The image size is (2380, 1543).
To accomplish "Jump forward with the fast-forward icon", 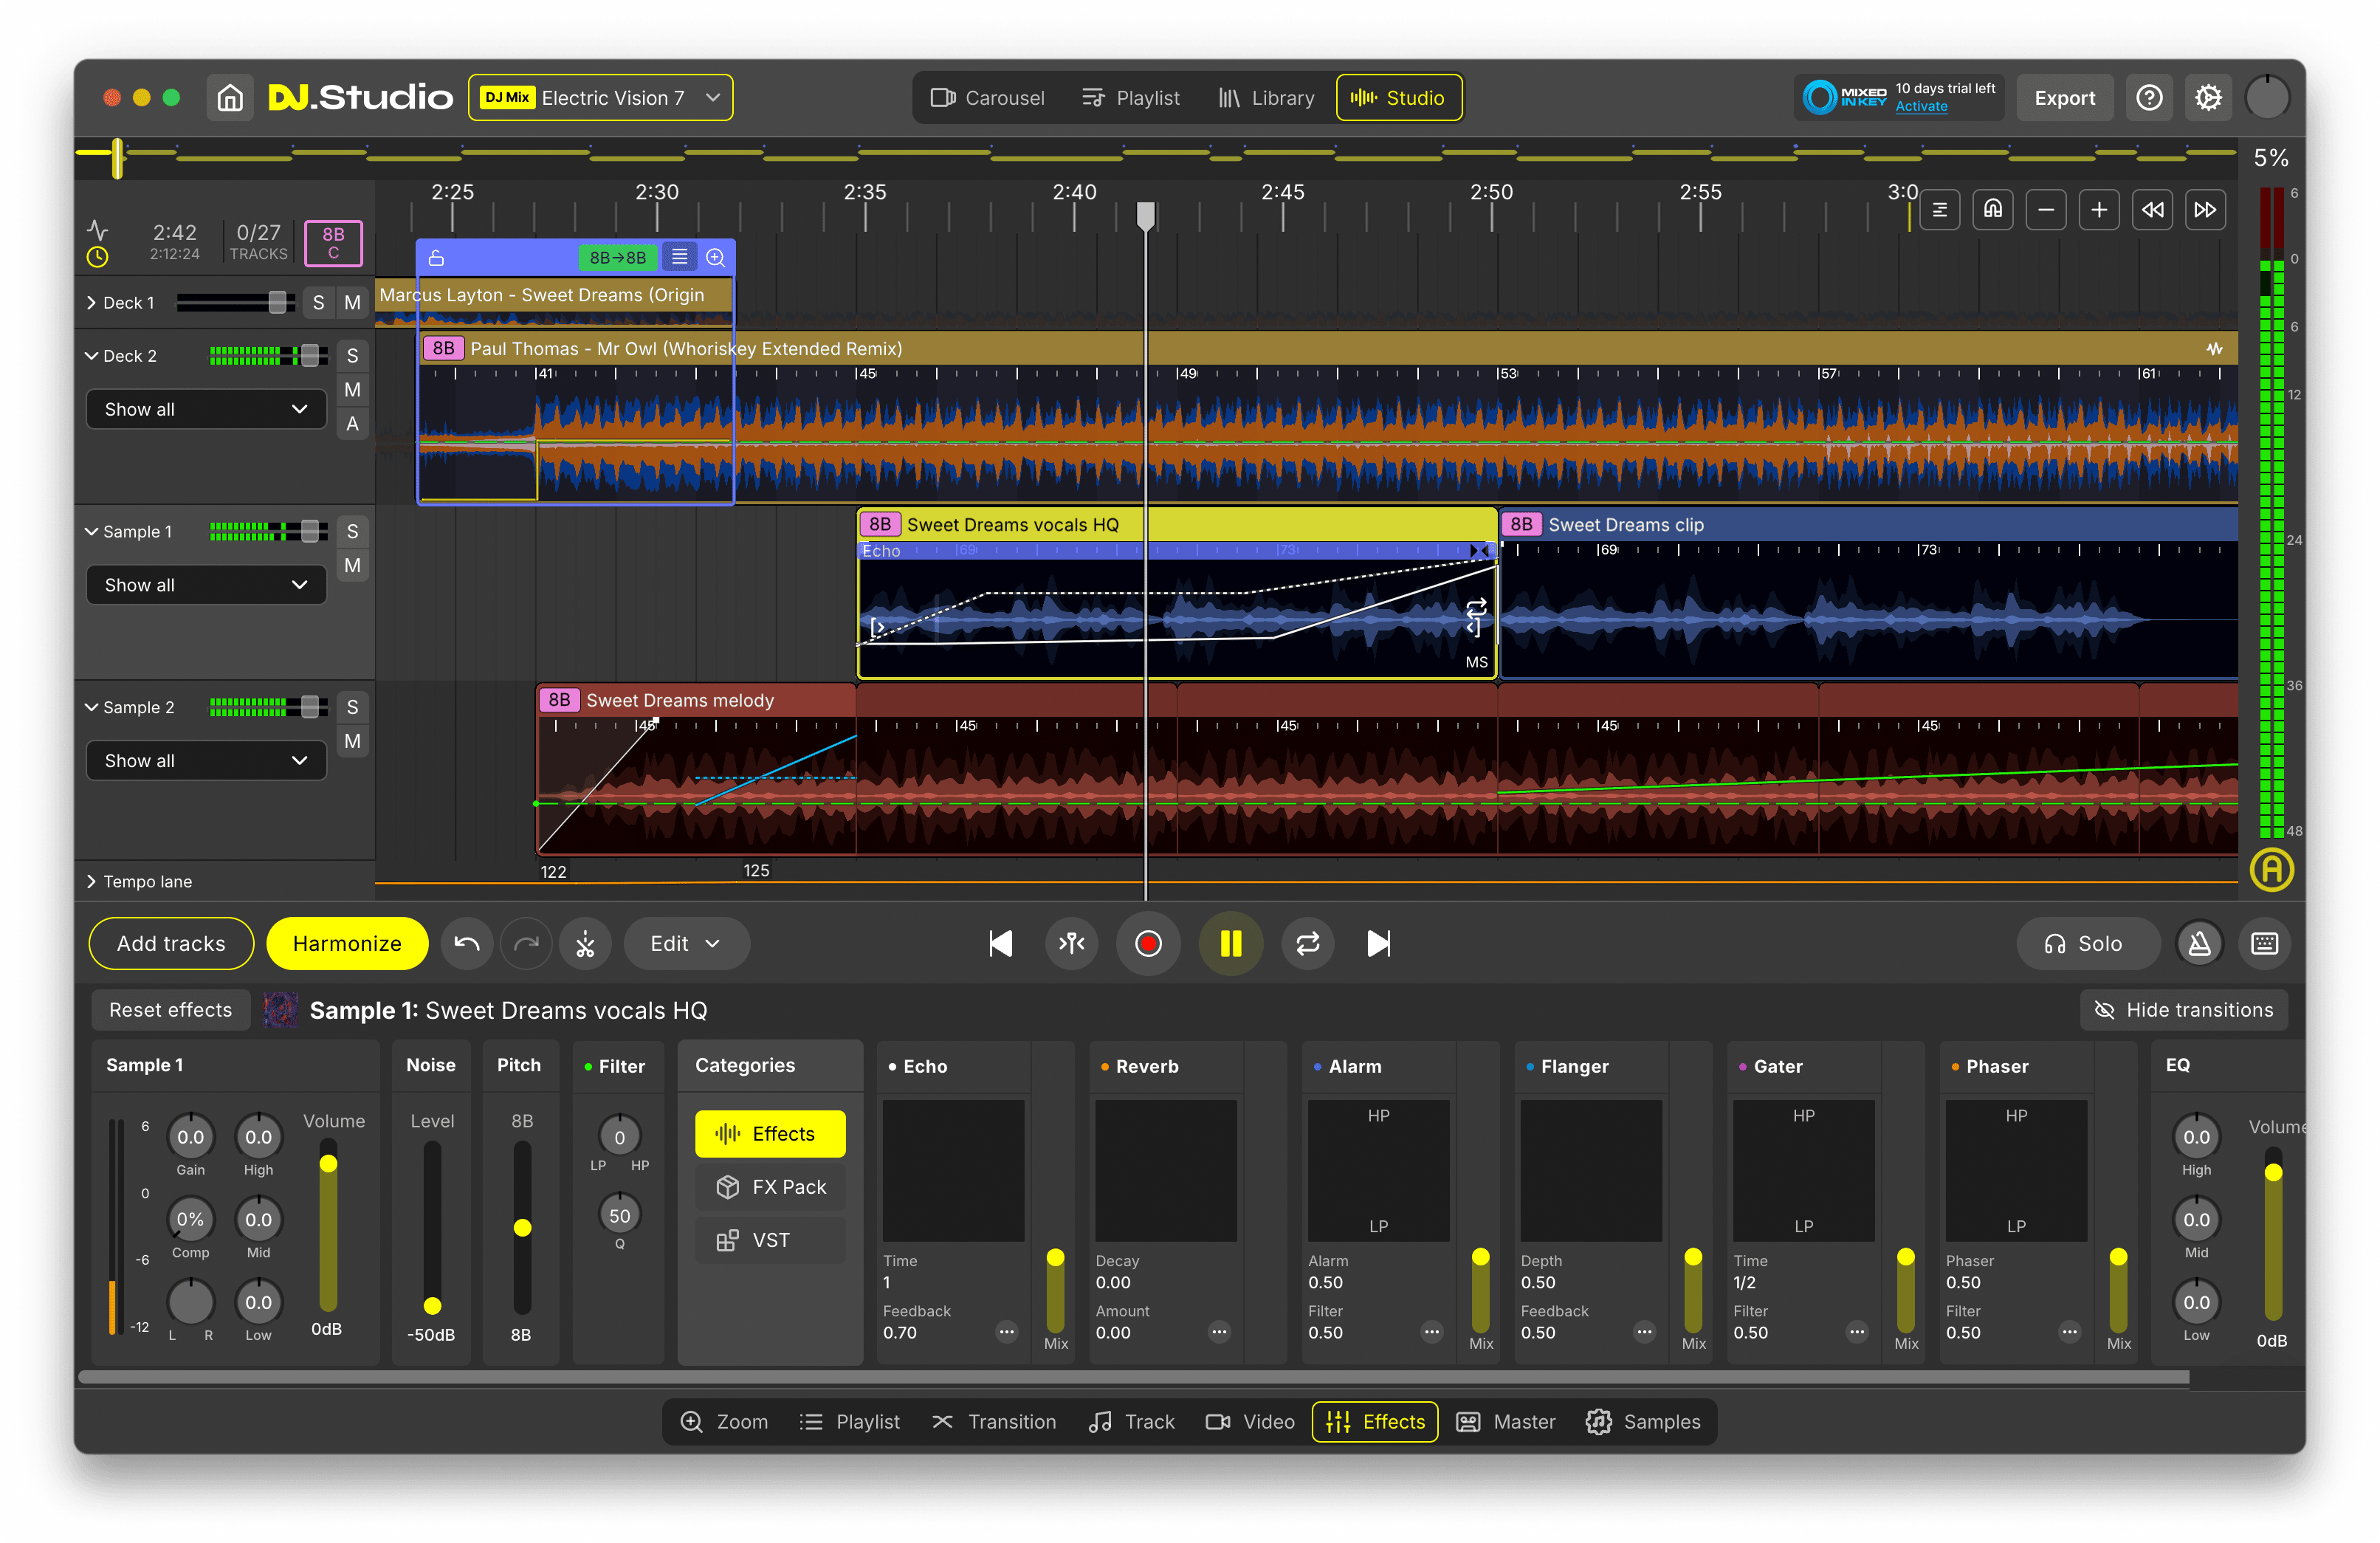I will tap(2205, 209).
